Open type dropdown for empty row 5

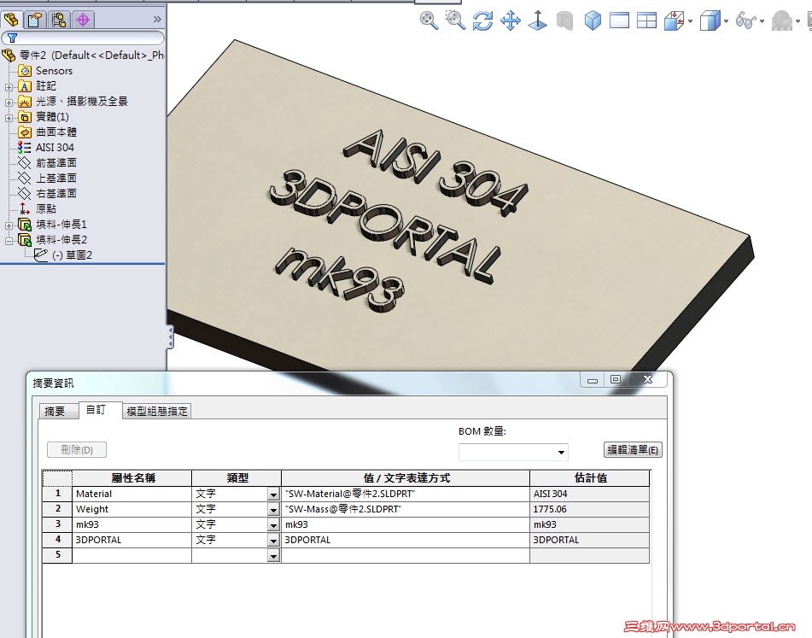tap(273, 556)
